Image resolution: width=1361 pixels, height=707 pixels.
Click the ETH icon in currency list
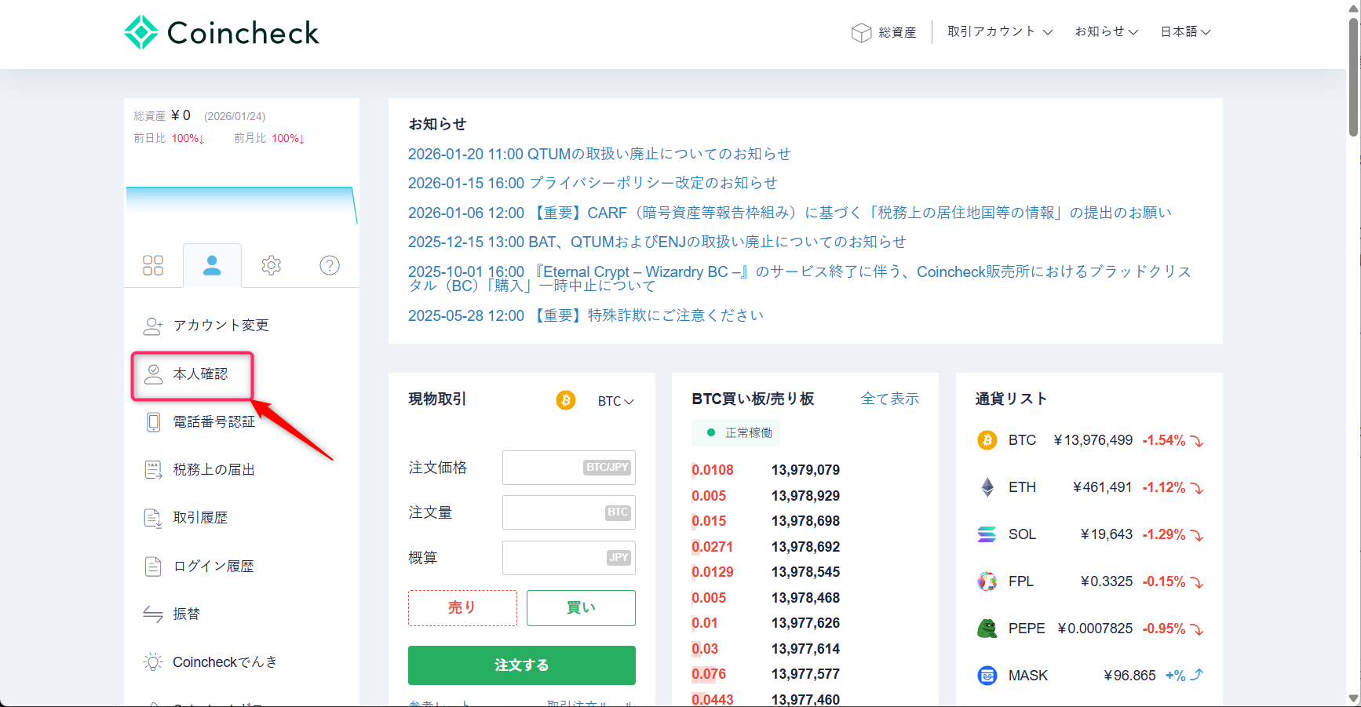click(x=987, y=487)
